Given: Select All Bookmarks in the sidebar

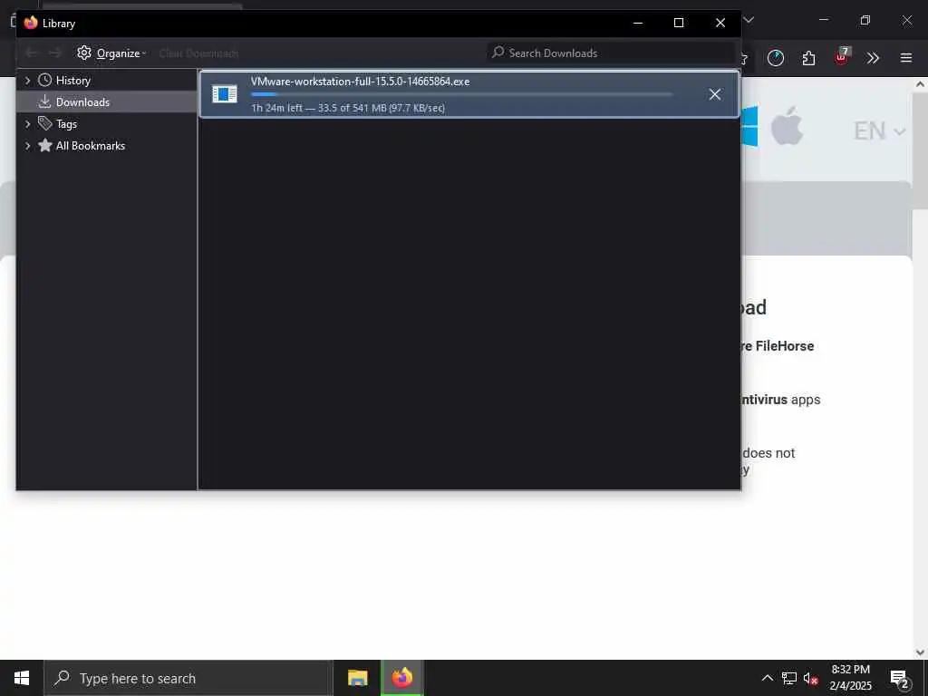Looking at the screenshot, I should (x=107, y=146).
